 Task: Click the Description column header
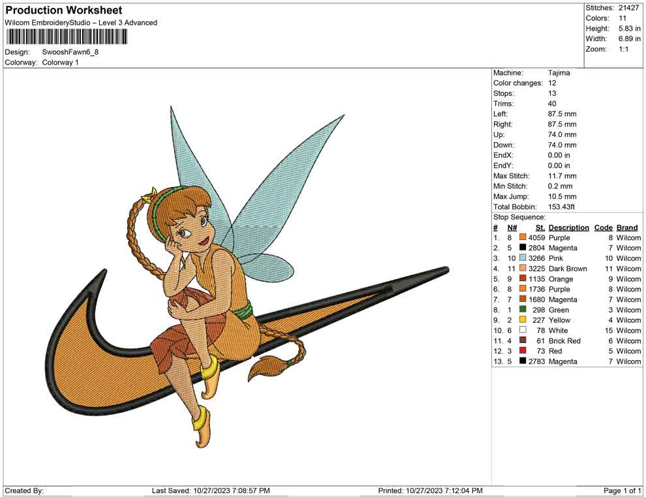568,228
